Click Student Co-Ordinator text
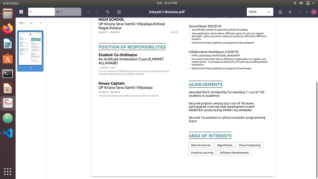The width and height of the screenshot is (318, 179). click(118, 55)
